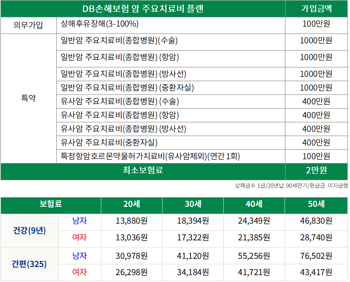Click the 400만원 amount for 유사암 방사선
Viewport: 350px width, 282px height.
pos(317,129)
